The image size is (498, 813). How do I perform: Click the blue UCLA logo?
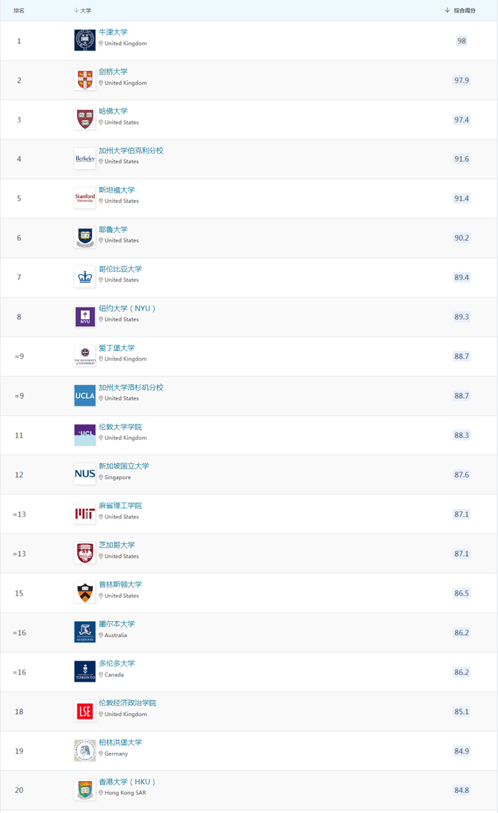point(85,395)
